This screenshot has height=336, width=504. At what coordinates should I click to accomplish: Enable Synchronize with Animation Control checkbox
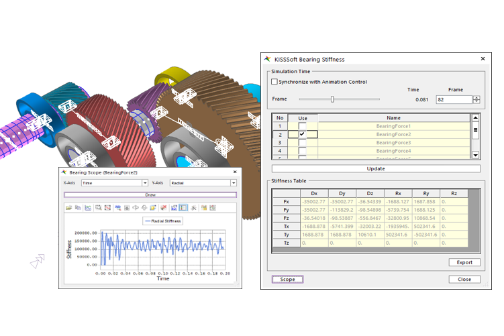point(274,82)
